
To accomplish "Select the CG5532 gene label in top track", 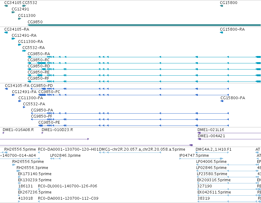I will point(30,3).
